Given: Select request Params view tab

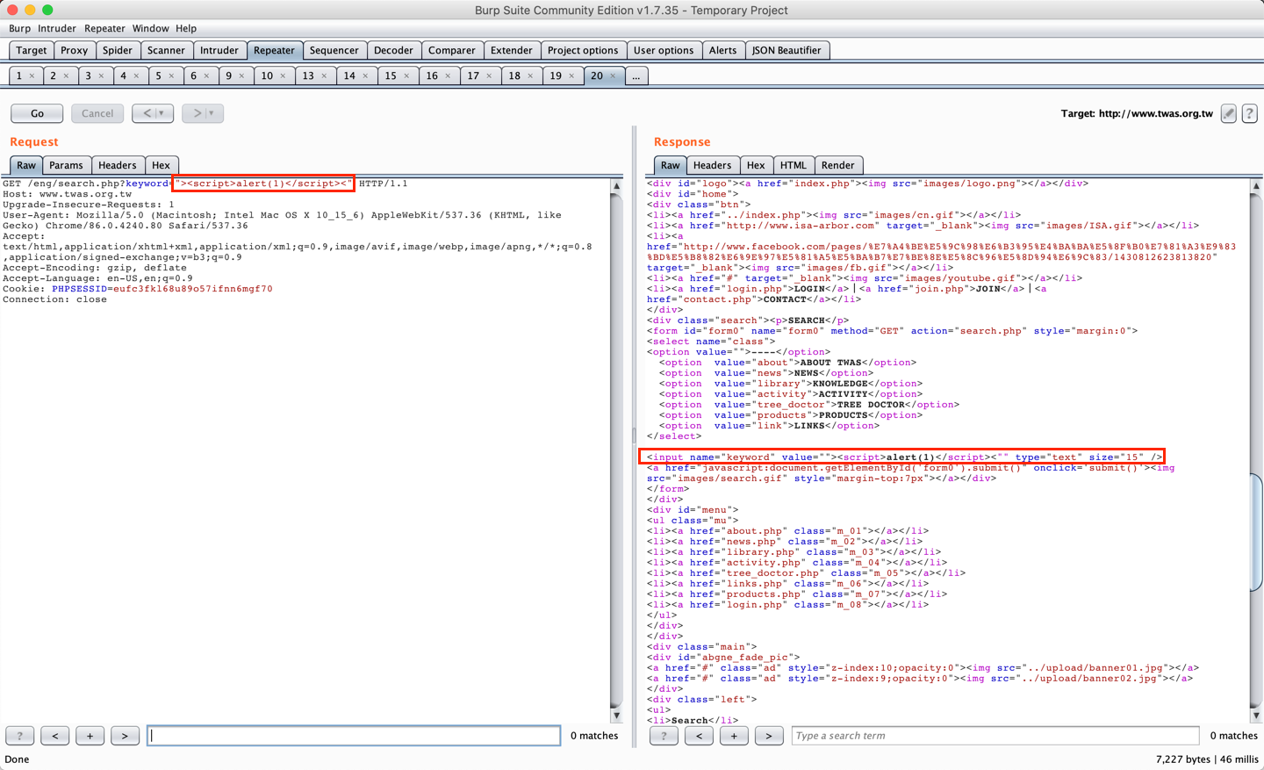Looking at the screenshot, I should 66,165.
